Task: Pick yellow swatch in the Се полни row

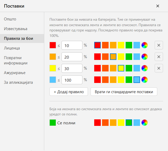Action: tap(121, 122)
